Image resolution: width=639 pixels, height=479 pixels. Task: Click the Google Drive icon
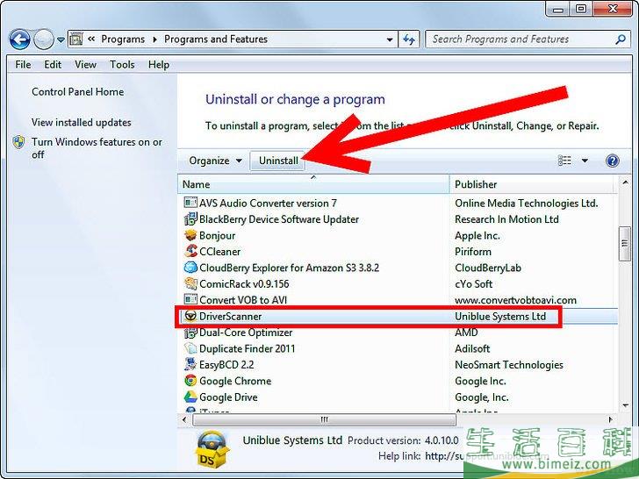pos(190,397)
